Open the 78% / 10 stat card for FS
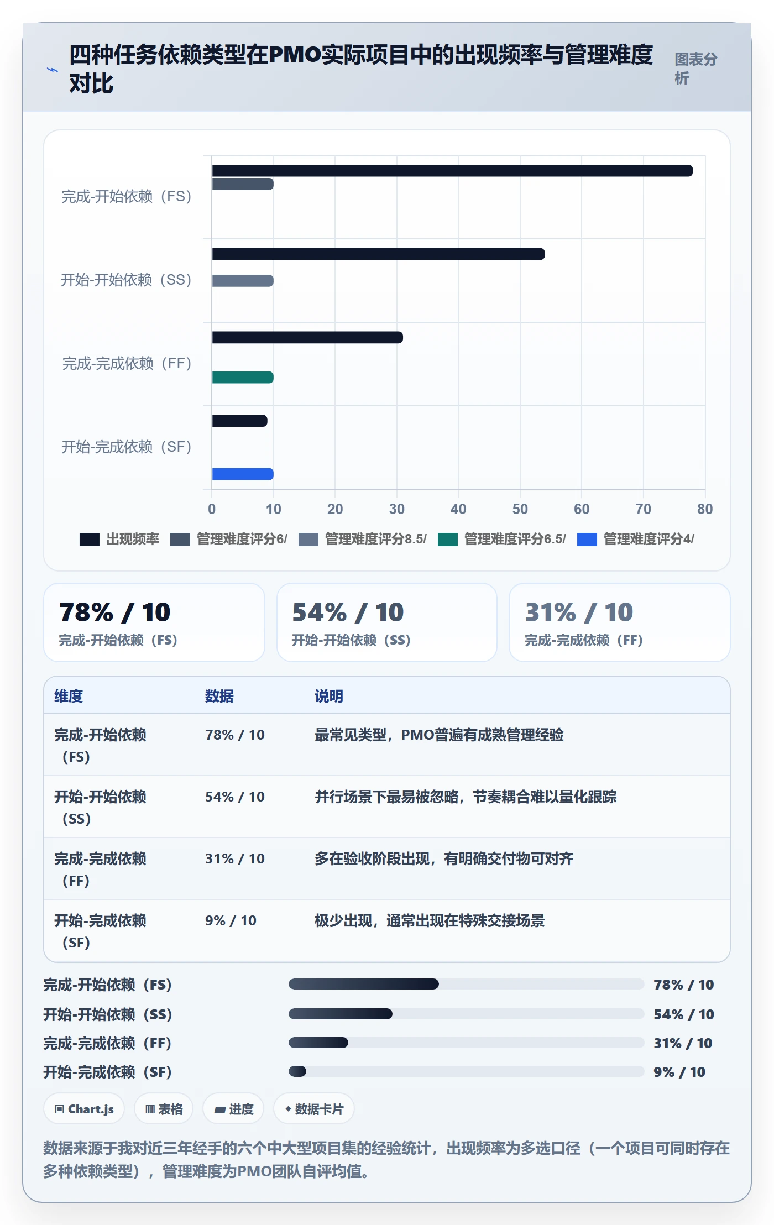This screenshot has height=1225, width=774. [154, 622]
